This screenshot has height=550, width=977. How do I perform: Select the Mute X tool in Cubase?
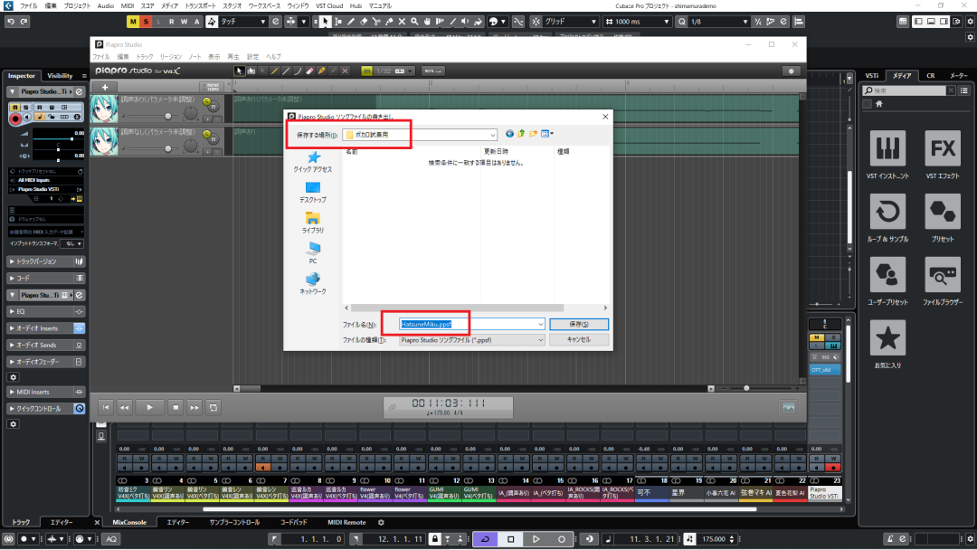402,22
